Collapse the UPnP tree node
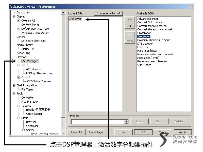The height and width of the screenshot is (152, 203). coord(19,118)
